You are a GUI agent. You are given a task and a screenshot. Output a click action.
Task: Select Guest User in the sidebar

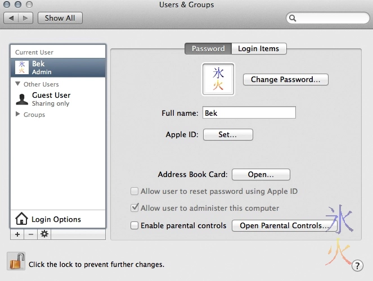pos(51,99)
